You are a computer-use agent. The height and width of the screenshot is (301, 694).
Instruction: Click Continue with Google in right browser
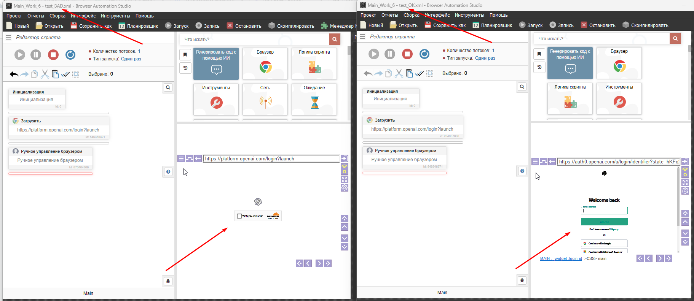(x=604, y=243)
